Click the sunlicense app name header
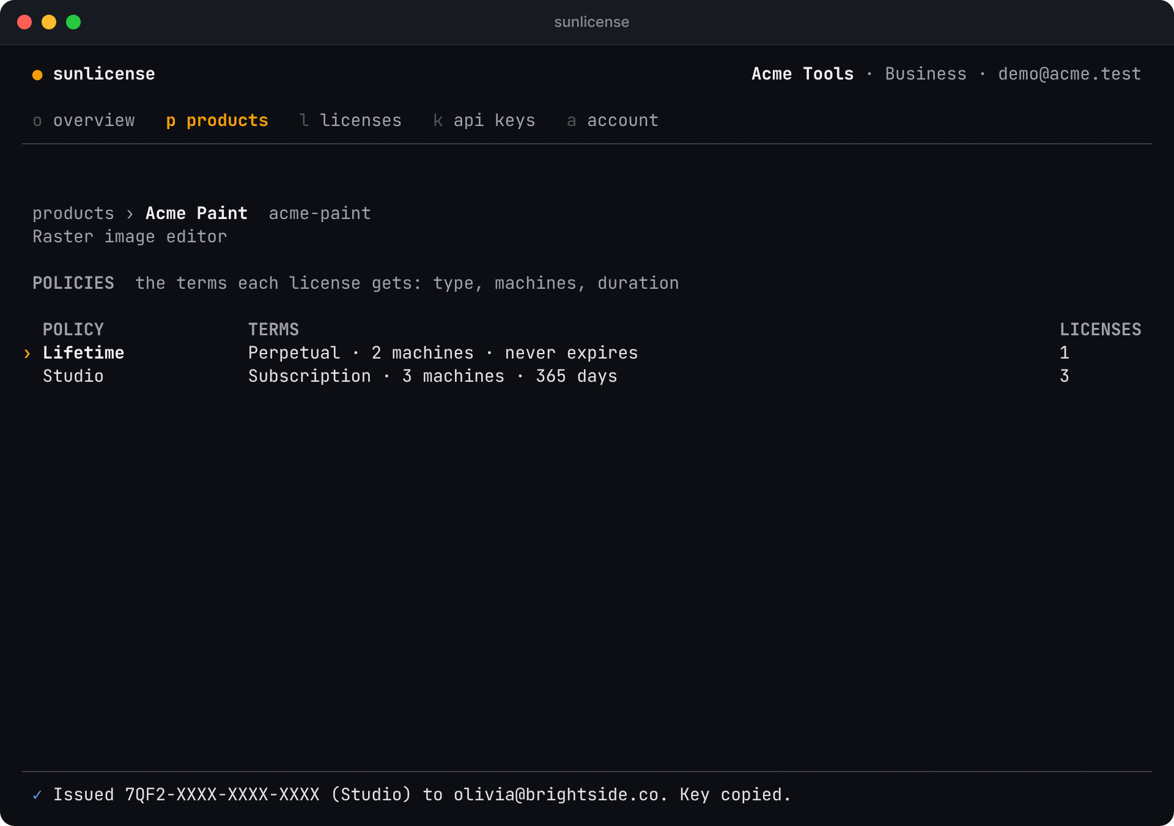Screen dimensions: 1174x826 [104, 74]
